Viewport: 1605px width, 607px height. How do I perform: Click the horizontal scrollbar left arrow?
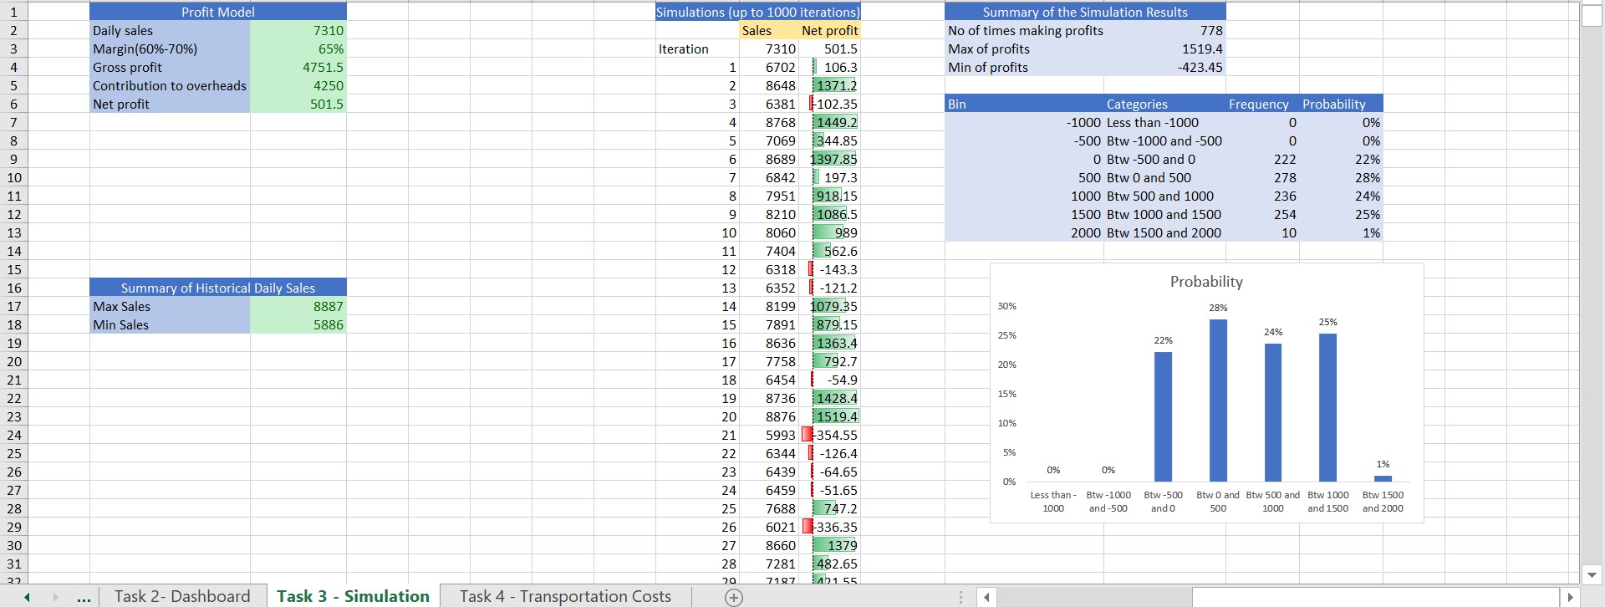(x=987, y=597)
